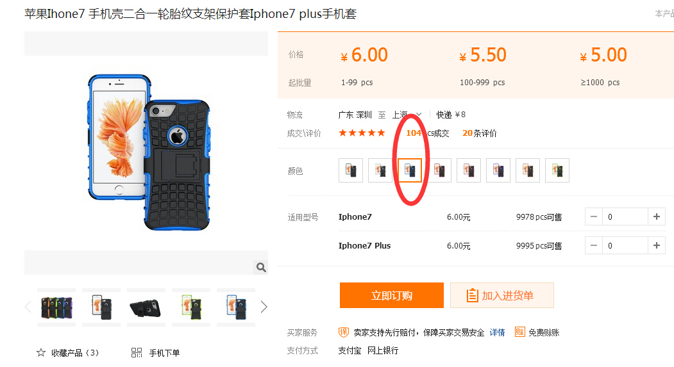Image resolution: width=674 pixels, height=367 pixels.
Task: Show next thumbnails with right arrow
Action: 264,307
